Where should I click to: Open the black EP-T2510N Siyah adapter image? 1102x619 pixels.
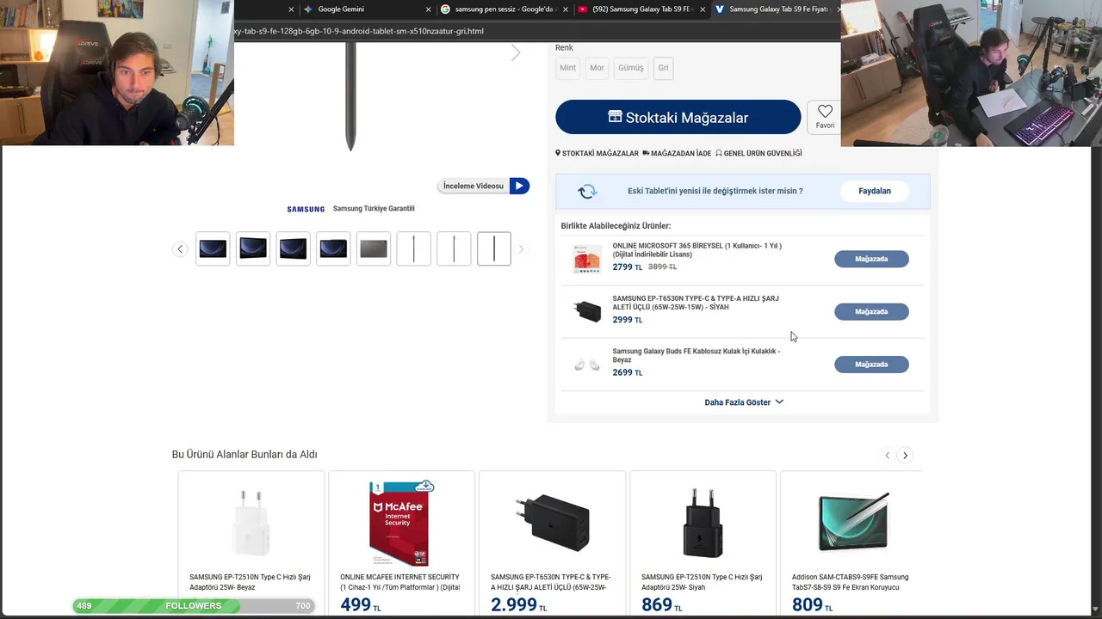703,523
